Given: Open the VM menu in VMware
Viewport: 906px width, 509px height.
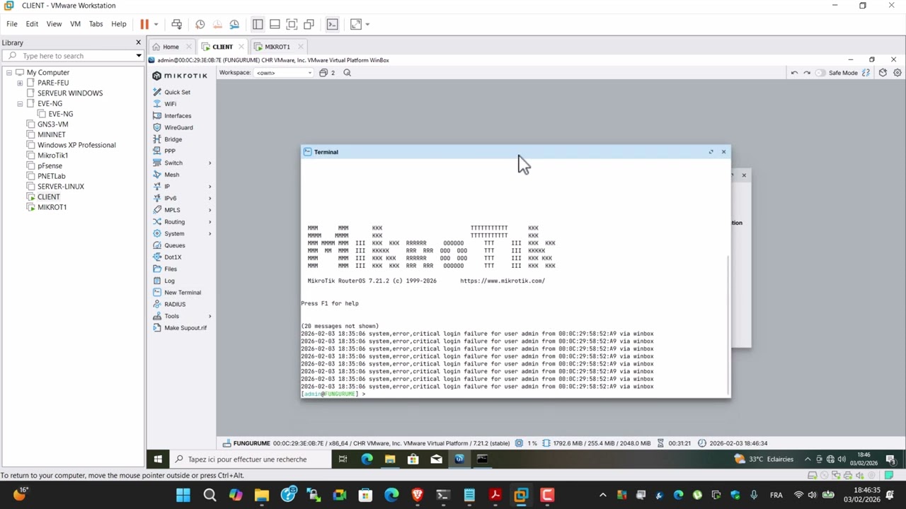Looking at the screenshot, I should 75,24.
